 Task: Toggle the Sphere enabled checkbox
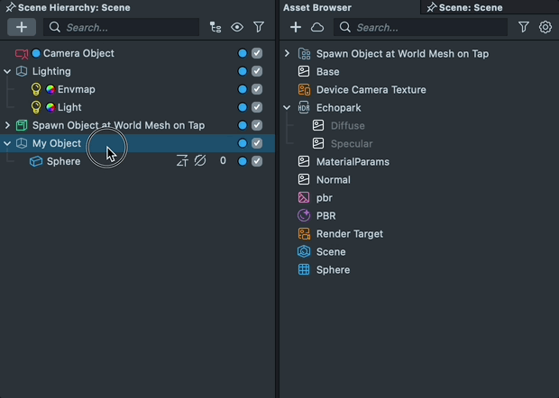pos(257,161)
